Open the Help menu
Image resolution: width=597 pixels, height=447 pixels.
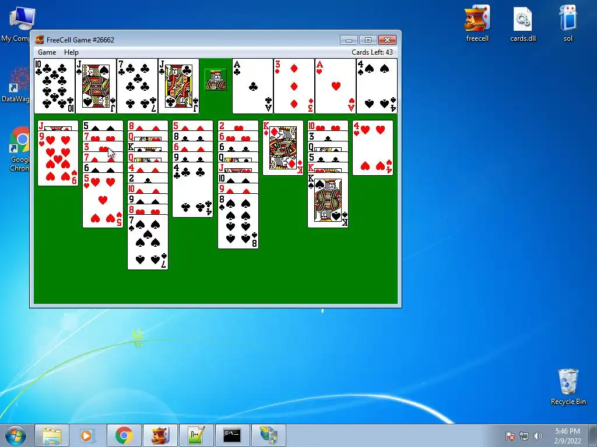[x=71, y=52]
